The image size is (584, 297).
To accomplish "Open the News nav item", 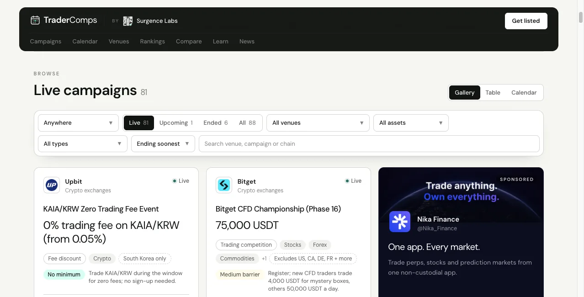I will point(247,42).
